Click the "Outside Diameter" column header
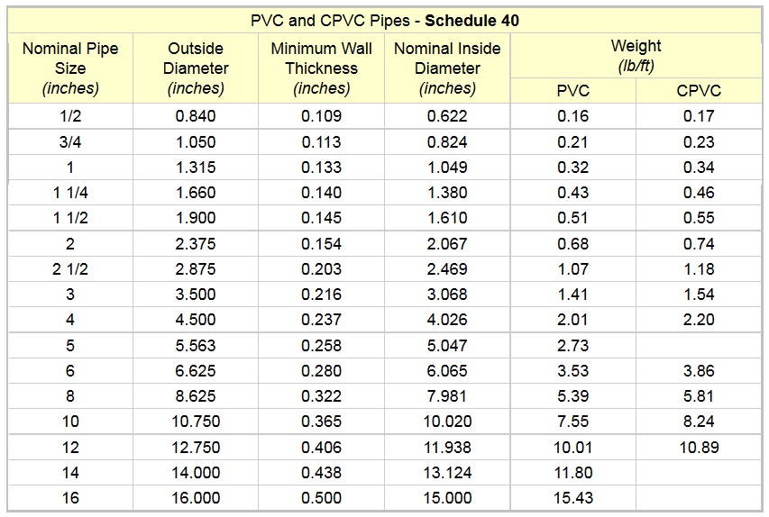Image resolution: width=769 pixels, height=517 pixels. click(x=196, y=68)
